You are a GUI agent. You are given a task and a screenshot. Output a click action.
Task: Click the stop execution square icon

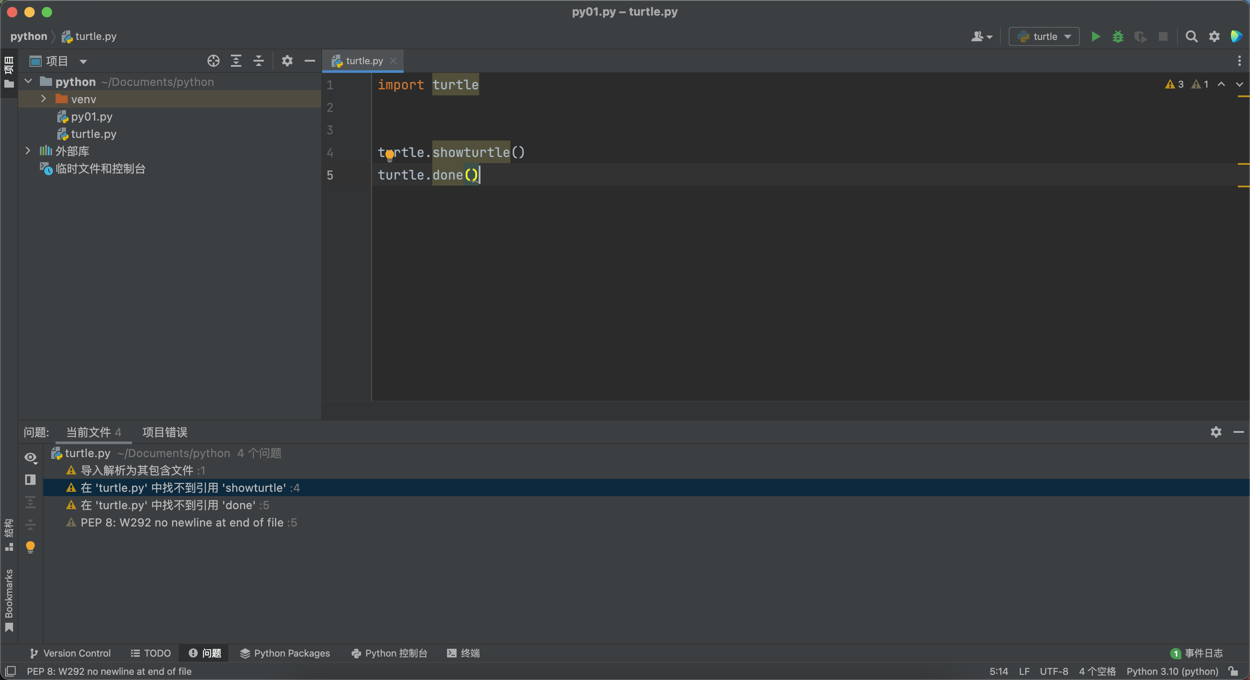tap(1163, 36)
